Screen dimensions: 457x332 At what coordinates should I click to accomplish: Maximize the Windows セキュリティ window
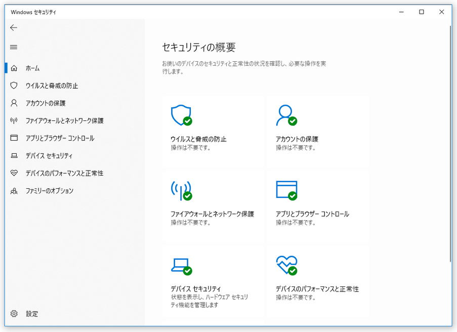point(422,12)
